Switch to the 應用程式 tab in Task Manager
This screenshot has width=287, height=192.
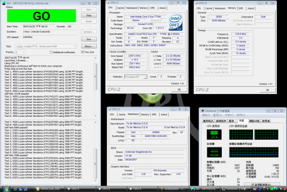click(208, 121)
